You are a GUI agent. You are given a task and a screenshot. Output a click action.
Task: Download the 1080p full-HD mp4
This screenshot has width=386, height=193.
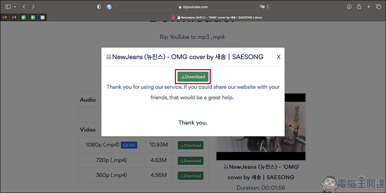(x=191, y=145)
